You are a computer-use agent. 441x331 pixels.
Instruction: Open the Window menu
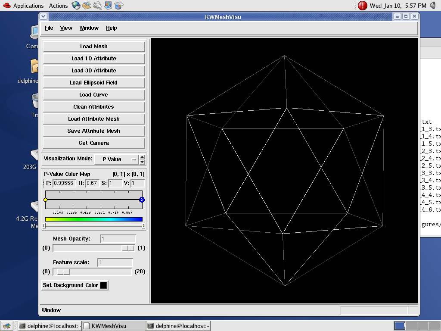click(89, 28)
